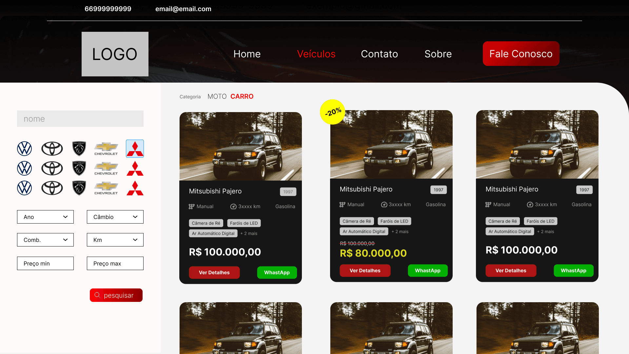This screenshot has width=629, height=354.
Task: Pick the bottom-row Volkswagen brand logo
Action: [x=25, y=188]
